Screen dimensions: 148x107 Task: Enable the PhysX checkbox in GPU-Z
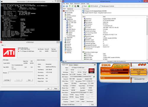tap(81, 102)
